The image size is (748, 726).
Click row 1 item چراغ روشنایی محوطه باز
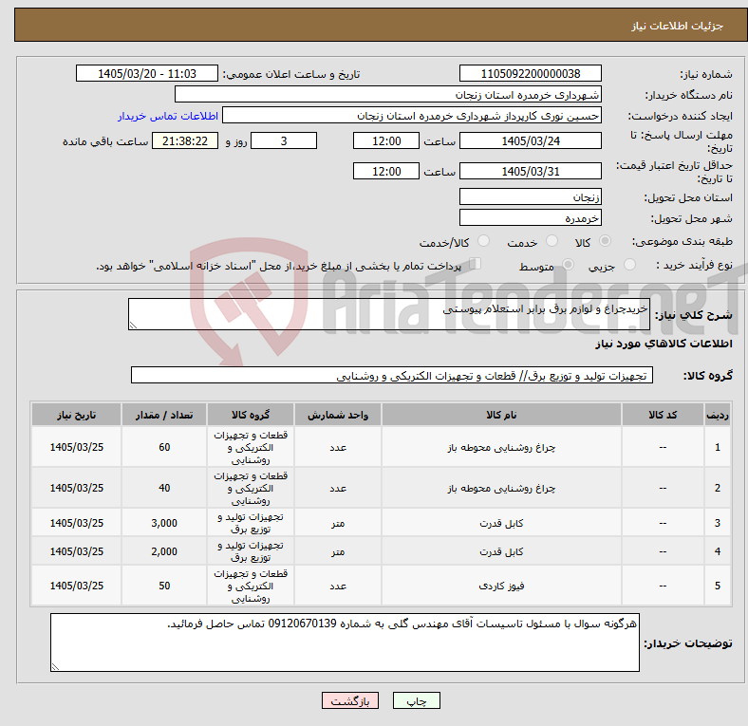tap(501, 447)
